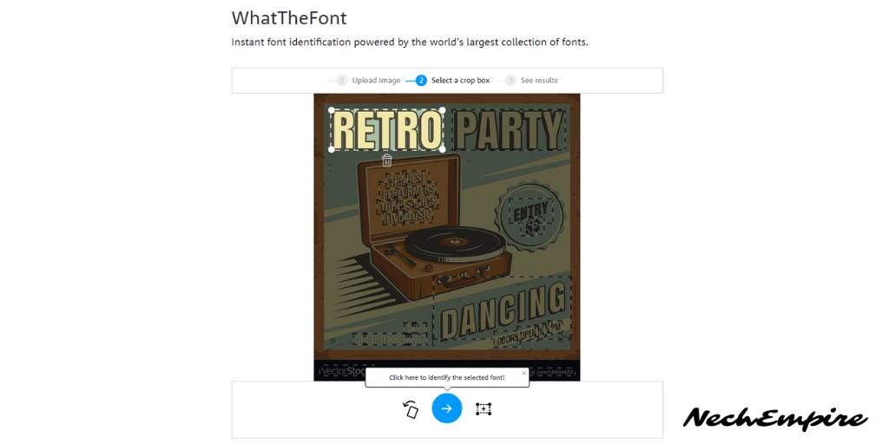Select the PARTY text crop box
889x444 pixels.
click(x=510, y=130)
